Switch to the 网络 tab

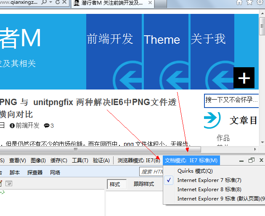click(x=55, y=172)
